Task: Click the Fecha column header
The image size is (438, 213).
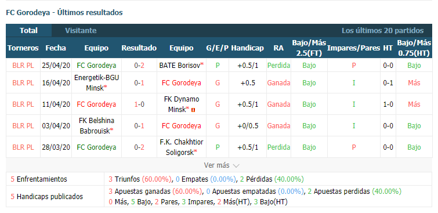Action: [x=56, y=48]
